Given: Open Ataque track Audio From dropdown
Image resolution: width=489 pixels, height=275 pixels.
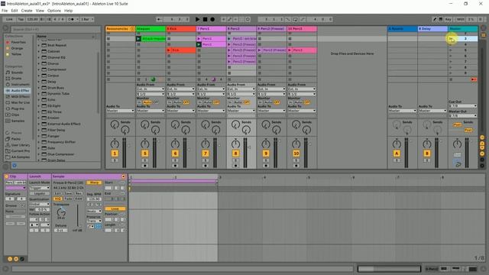Looking at the screenshot, I should point(151,89).
